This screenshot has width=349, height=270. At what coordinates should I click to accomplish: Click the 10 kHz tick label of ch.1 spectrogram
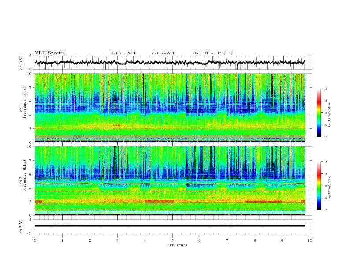30,74
